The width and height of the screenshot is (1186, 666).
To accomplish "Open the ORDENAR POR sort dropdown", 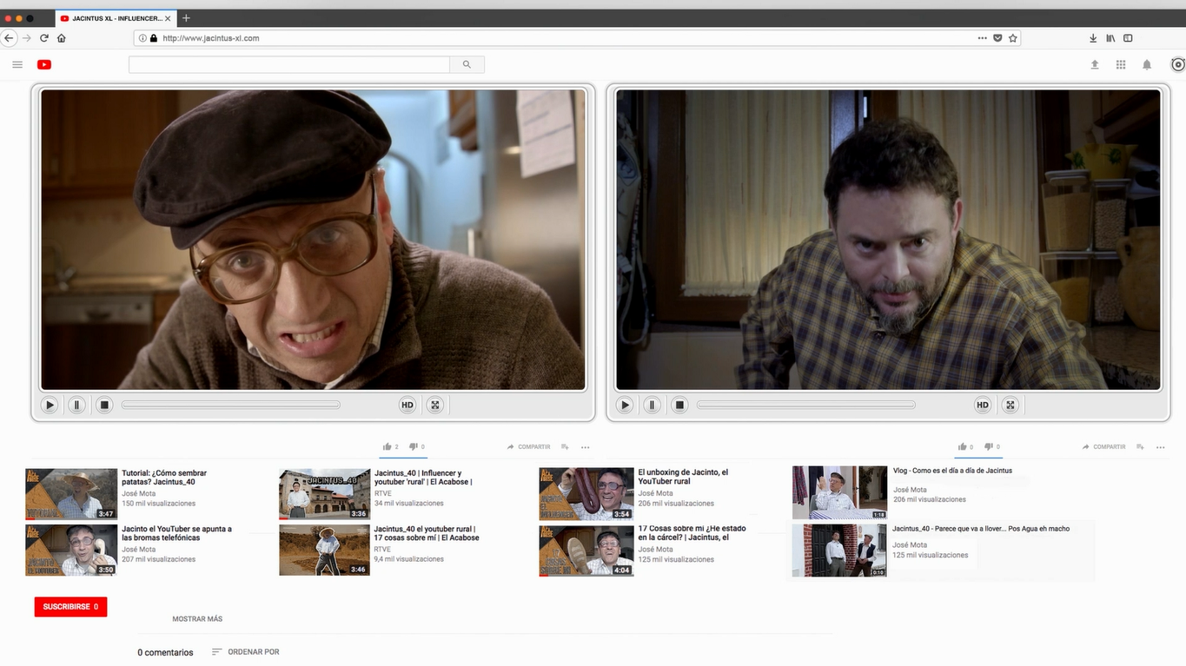I will [246, 651].
